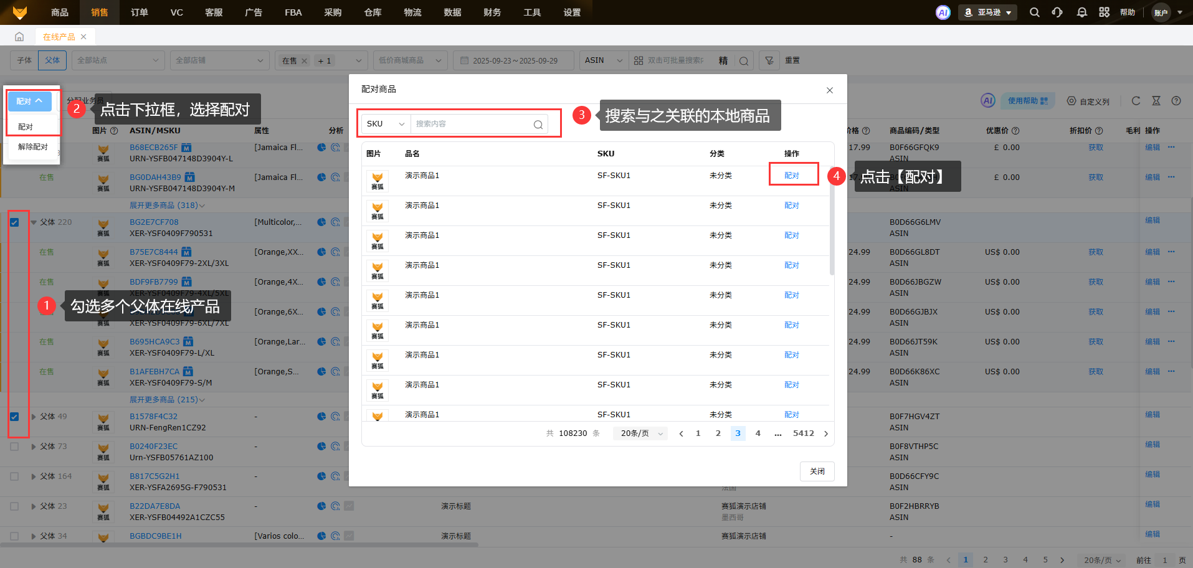Click the refresh icon above the product table
Viewport: 1193px width, 568px height.
coord(1136,101)
